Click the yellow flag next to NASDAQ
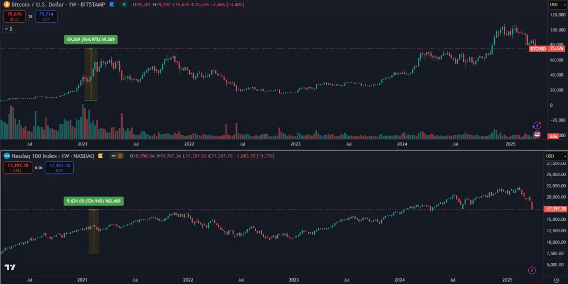 100,156
